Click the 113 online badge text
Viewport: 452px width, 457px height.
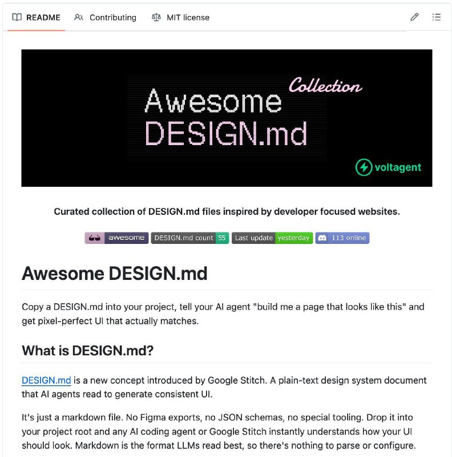(348, 238)
